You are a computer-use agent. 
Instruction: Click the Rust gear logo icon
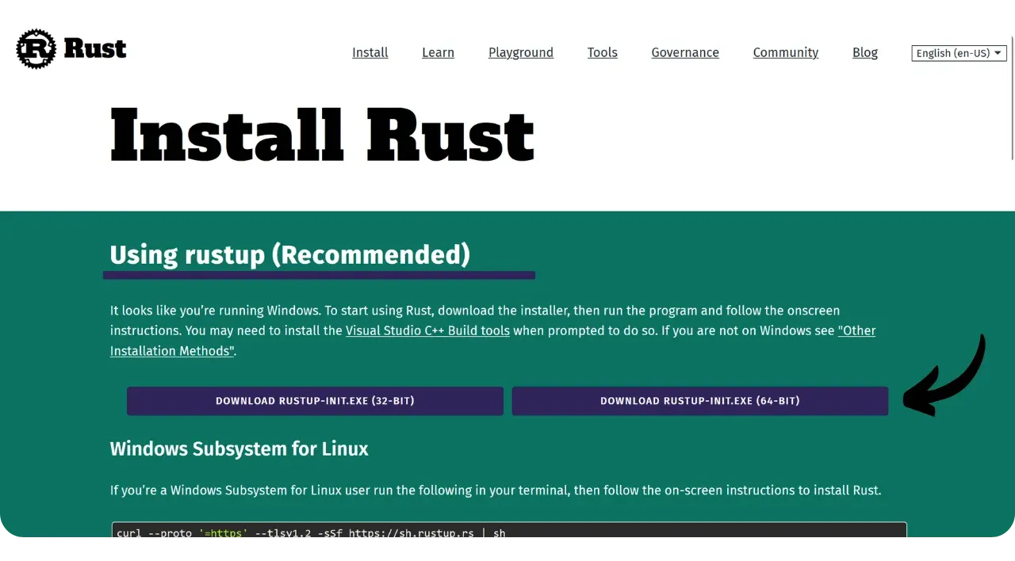36,49
